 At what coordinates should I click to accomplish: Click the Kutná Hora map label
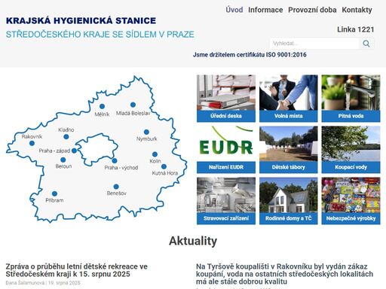coord(165,173)
